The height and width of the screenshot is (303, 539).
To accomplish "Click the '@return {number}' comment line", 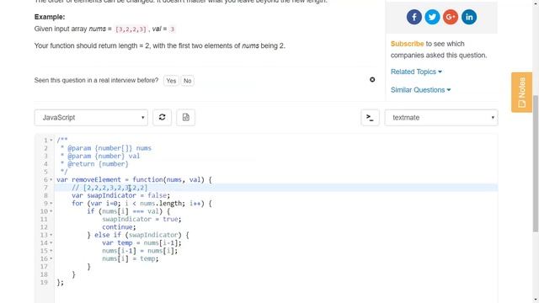I will coord(94,164).
